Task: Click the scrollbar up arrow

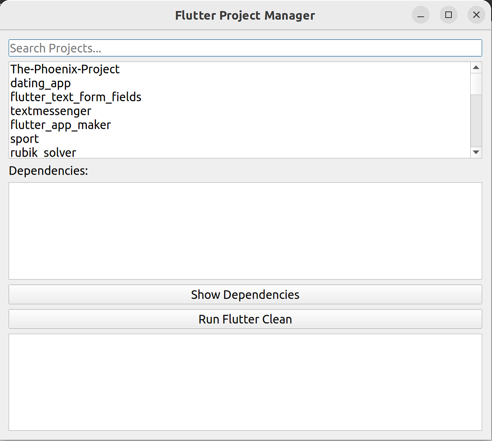Action: point(476,67)
